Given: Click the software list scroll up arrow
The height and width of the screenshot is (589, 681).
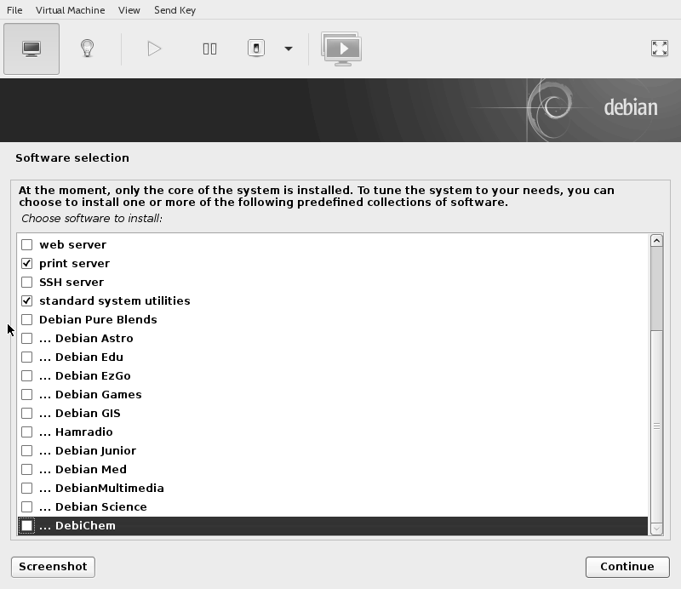Looking at the screenshot, I should 656,241.
